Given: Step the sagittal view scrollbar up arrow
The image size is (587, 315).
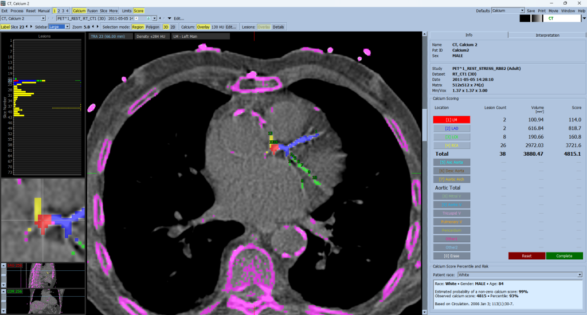Looking at the screenshot, I should 3,266.
